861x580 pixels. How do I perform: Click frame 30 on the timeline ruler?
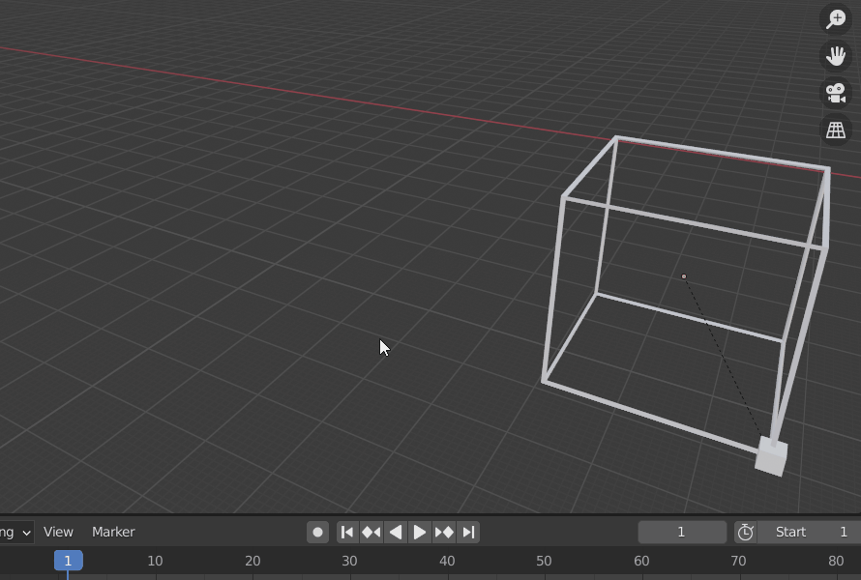tap(350, 561)
